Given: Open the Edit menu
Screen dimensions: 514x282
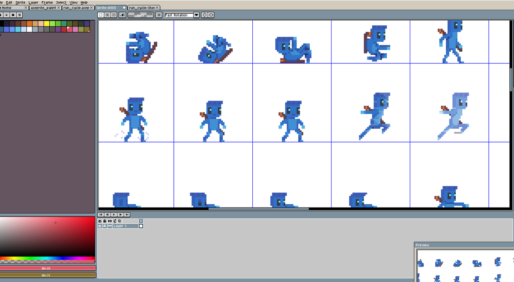Looking at the screenshot, I should point(9,2).
